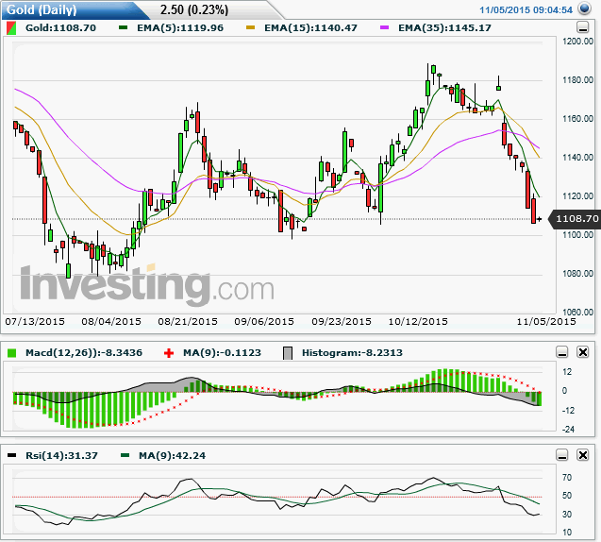601x542 pixels.
Task: Click the 09/06/2015 date axis label
Action: click(x=264, y=321)
